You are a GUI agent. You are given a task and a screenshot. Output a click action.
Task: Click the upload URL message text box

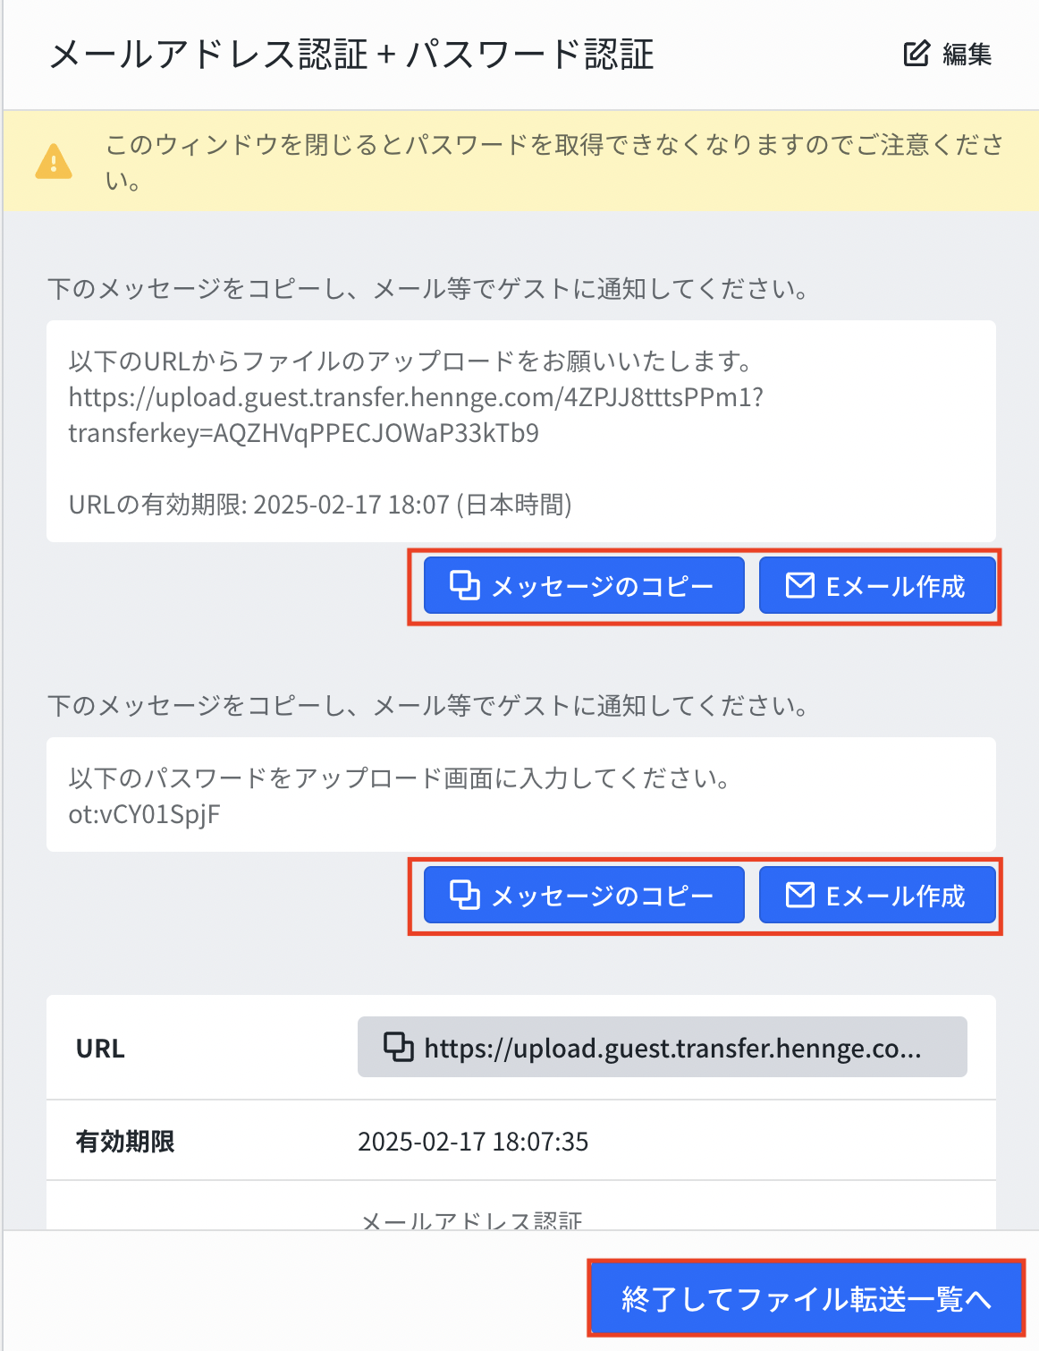click(x=521, y=431)
